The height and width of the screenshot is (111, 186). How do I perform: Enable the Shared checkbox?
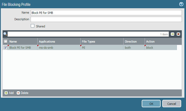(x=33, y=26)
